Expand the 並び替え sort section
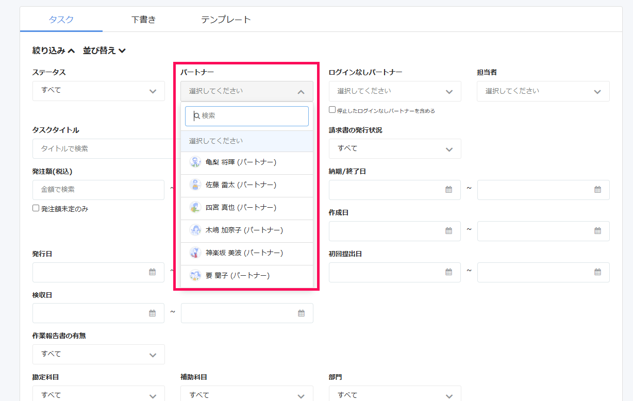 (x=105, y=51)
